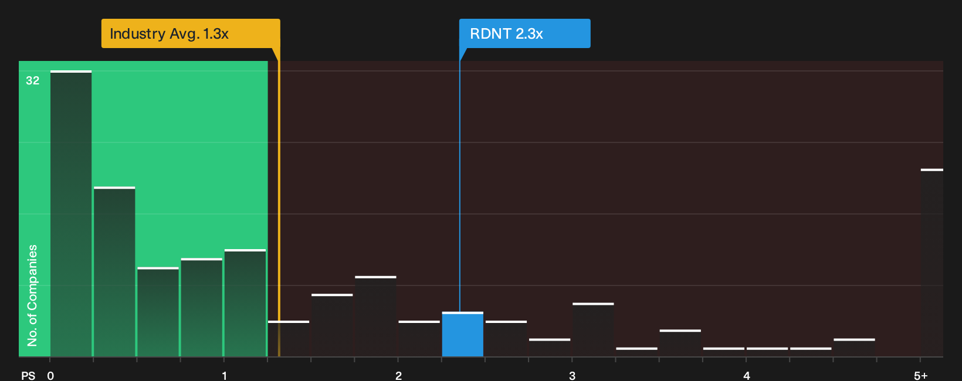Click the blue RDNT vertical marker line
962x381 pixels.
[x=459, y=186]
